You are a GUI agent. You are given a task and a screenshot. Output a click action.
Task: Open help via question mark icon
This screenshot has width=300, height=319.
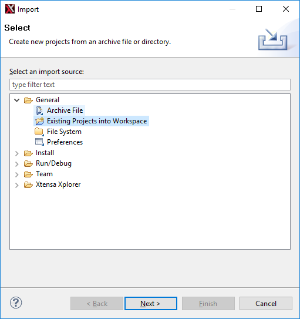[x=16, y=303]
